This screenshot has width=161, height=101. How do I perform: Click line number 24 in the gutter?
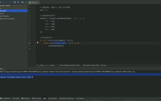[29, 10]
